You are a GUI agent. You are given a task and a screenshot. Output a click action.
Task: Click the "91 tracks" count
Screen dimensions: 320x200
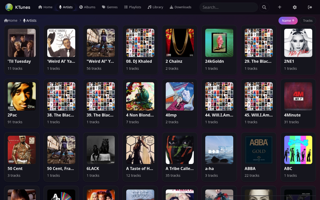click(15, 122)
